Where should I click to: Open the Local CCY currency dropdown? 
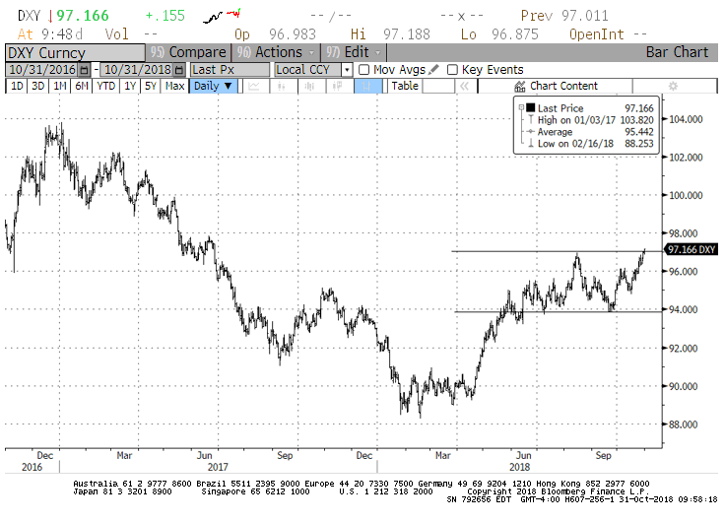pos(347,70)
